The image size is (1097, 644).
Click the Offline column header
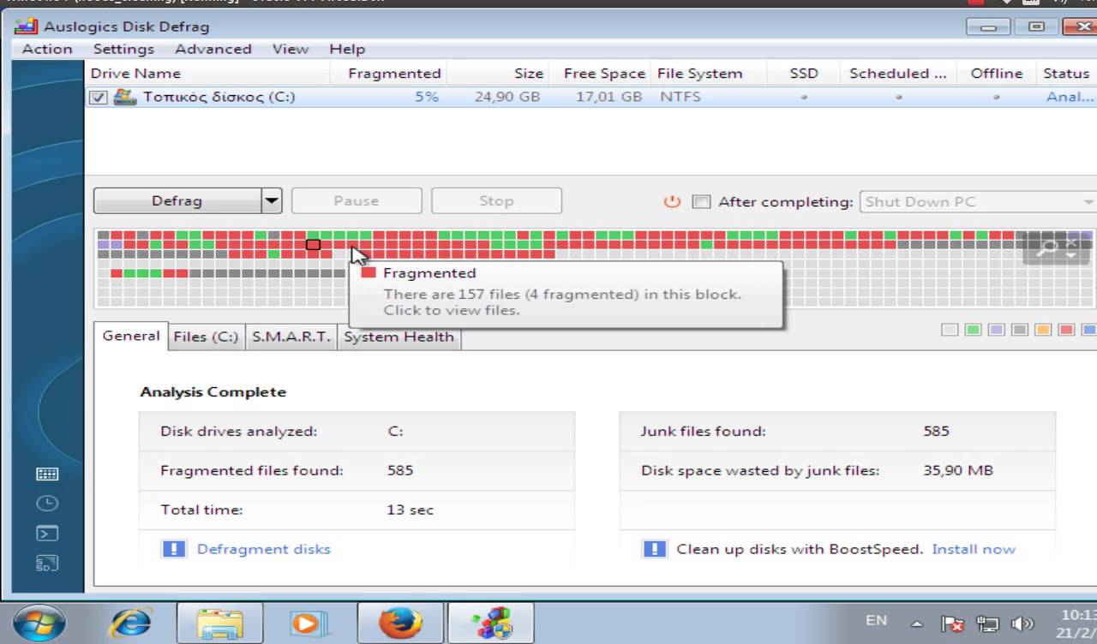click(997, 74)
